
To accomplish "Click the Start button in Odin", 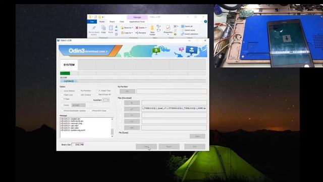I will [146, 147].
